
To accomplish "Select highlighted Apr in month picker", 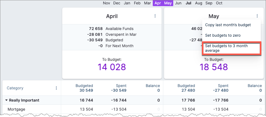I will pos(158,3).
